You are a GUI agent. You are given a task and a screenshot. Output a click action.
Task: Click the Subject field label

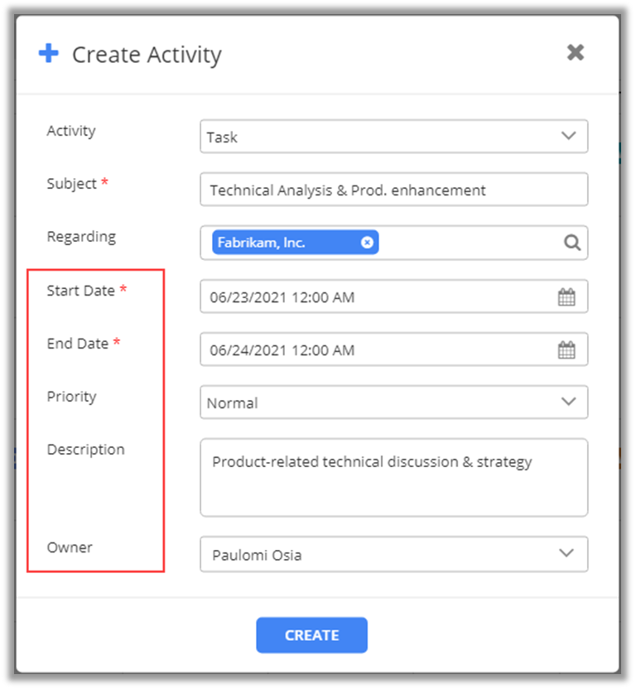(72, 184)
